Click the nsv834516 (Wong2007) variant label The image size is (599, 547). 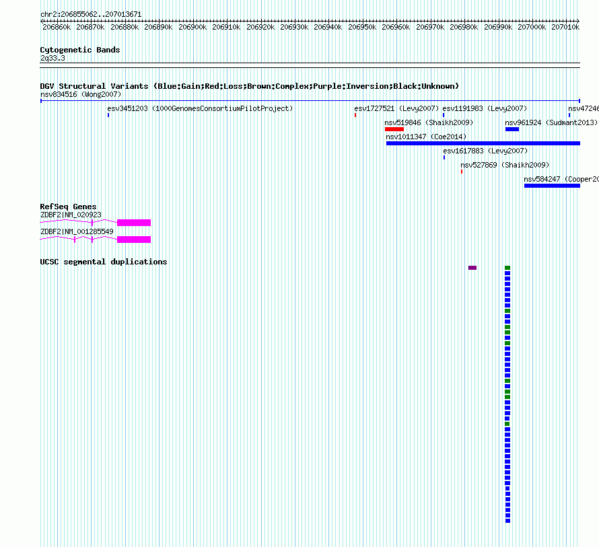click(81, 94)
